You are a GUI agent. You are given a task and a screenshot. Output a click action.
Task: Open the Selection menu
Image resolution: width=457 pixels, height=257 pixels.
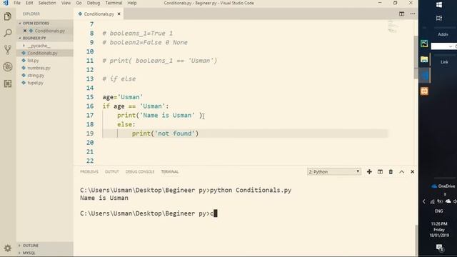pos(47,3)
